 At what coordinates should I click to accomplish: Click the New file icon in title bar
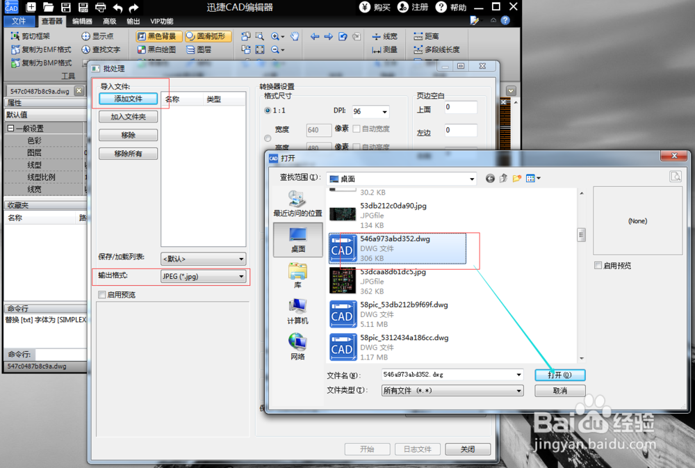point(31,7)
